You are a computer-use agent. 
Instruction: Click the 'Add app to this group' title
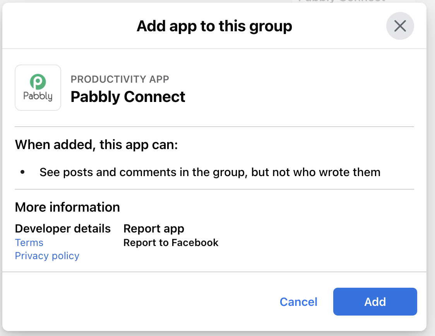click(x=214, y=26)
